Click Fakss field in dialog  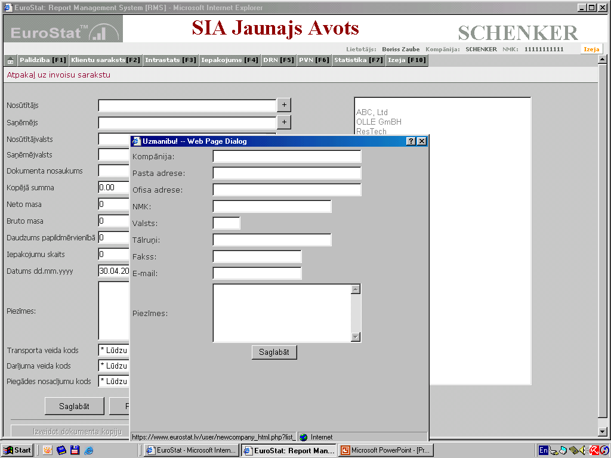click(x=257, y=256)
